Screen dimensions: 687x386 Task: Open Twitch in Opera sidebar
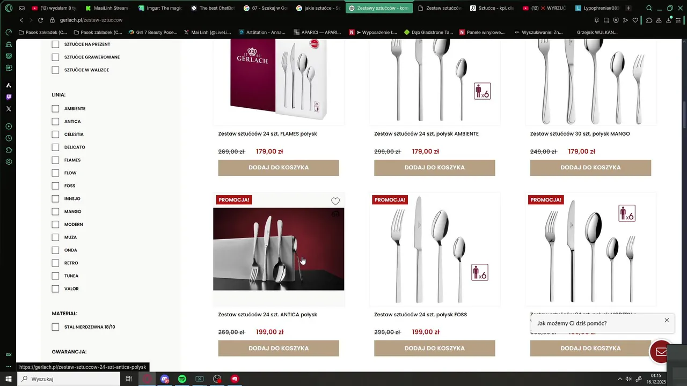[x=9, y=97]
